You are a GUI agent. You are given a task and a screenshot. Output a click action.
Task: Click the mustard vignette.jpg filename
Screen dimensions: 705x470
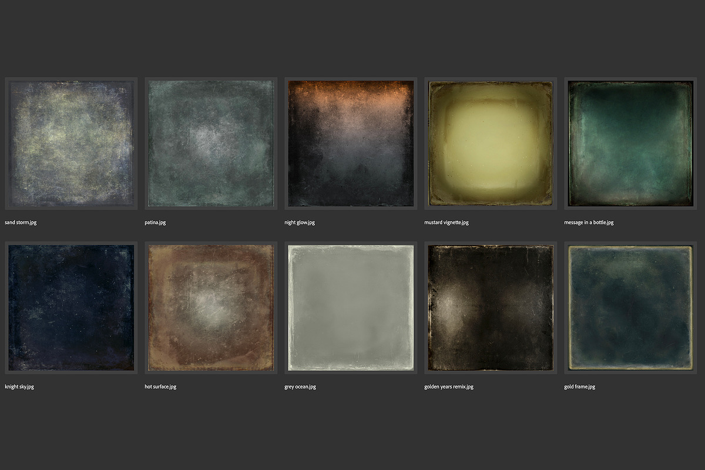click(446, 223)
